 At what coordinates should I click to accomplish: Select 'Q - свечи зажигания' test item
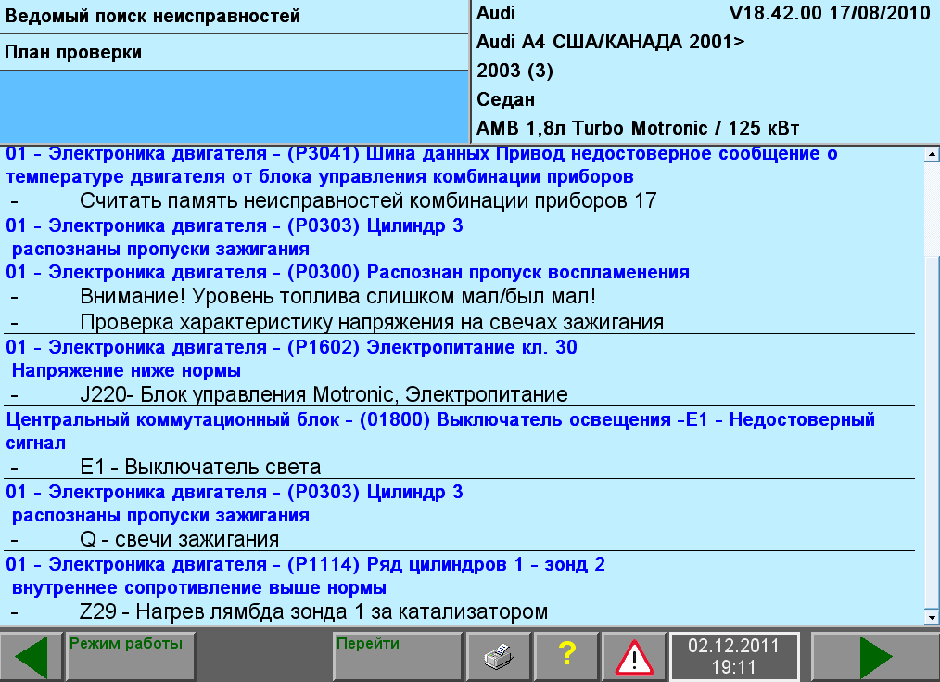(179, 539)
